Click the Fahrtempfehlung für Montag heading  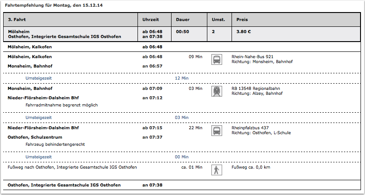tap(54, 5)
